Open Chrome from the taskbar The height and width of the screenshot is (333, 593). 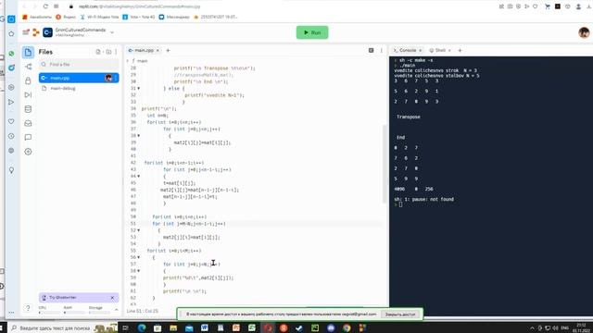347,327
